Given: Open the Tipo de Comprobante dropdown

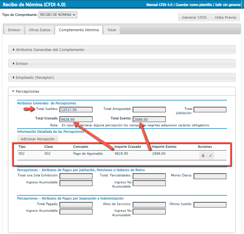Looking at the screenshot, I should tap(58, 15).
